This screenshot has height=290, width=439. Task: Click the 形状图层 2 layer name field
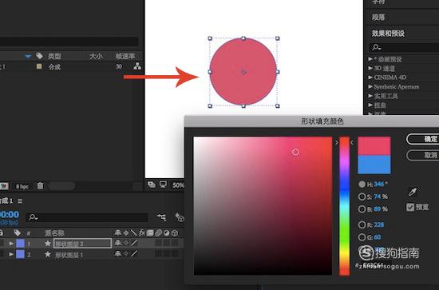click(82, 243)
